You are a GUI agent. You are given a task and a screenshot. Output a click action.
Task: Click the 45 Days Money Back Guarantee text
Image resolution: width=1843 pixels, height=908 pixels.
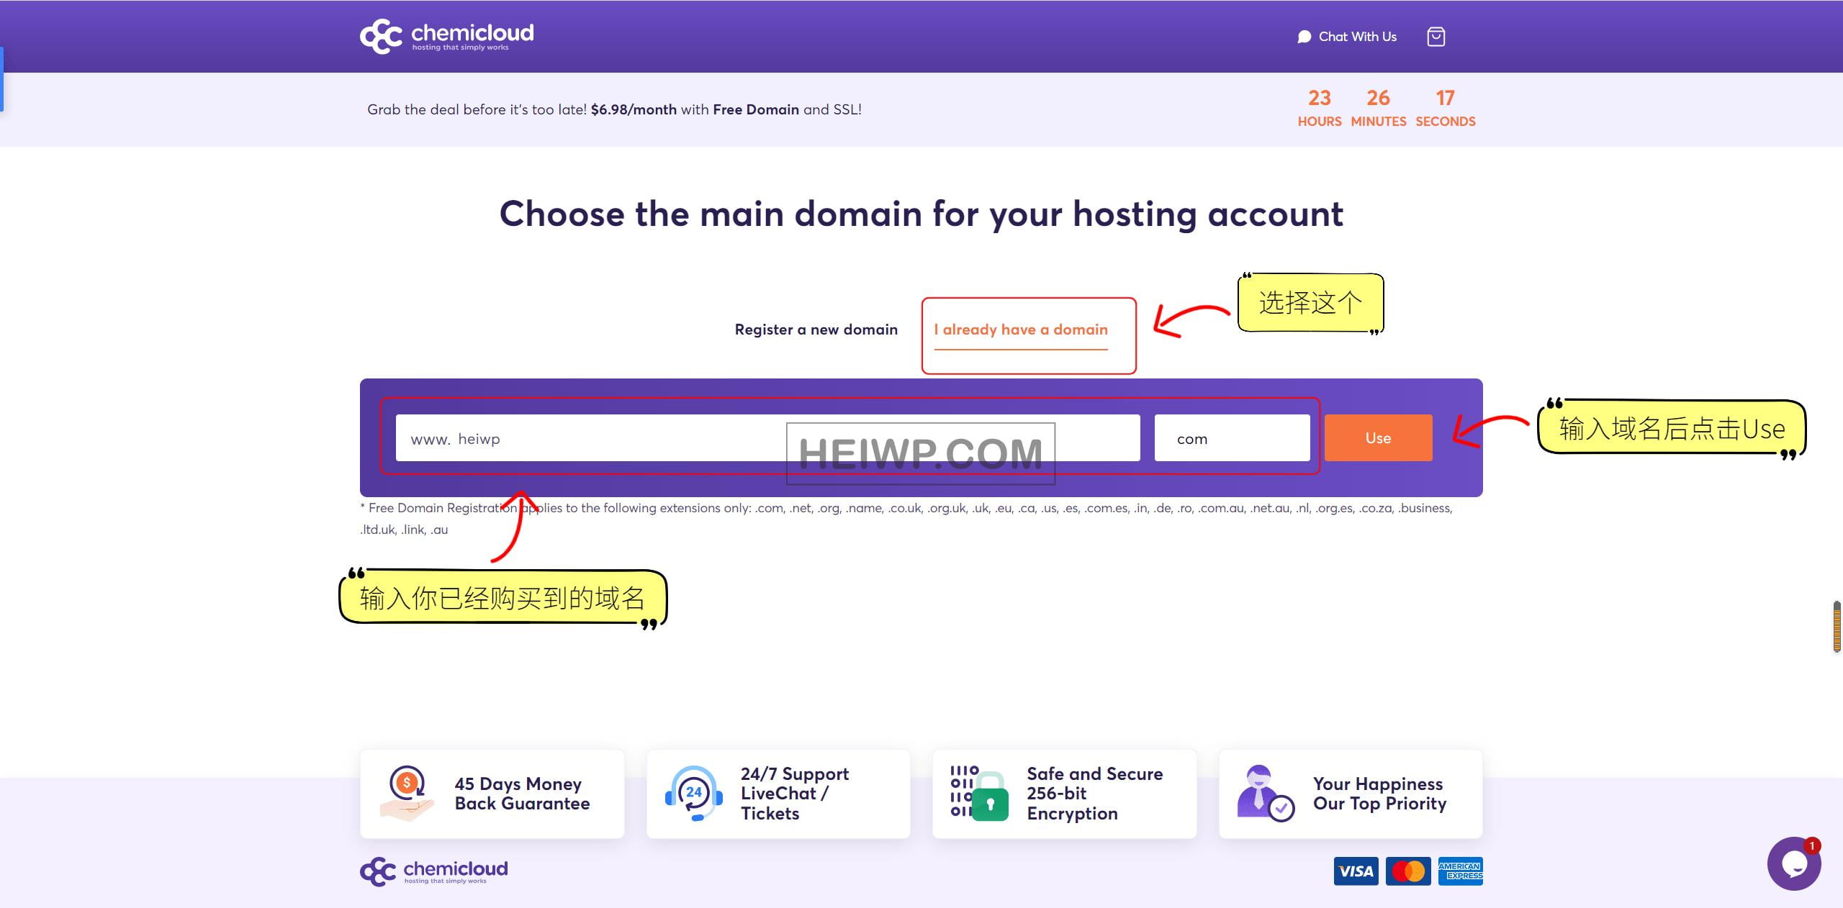pos(522,794)
